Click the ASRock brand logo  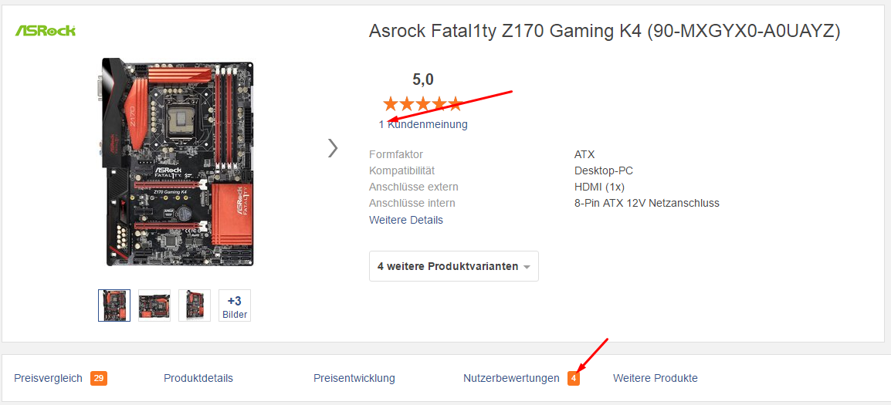(45, 31)
